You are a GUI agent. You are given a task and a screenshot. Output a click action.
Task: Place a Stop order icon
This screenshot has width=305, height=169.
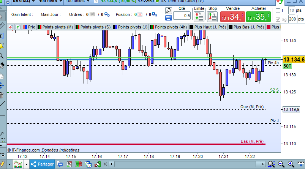212,17
